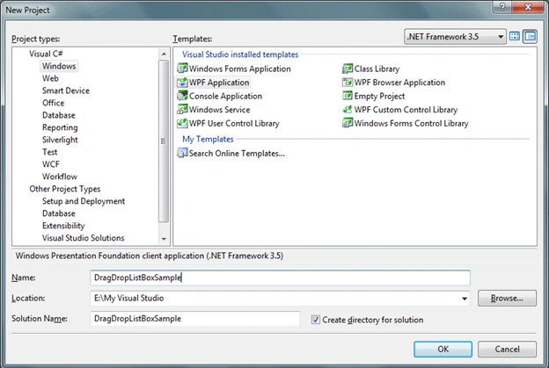Select the Smart Device project type
The image size is (549, 368).
[x=66, y=90]
